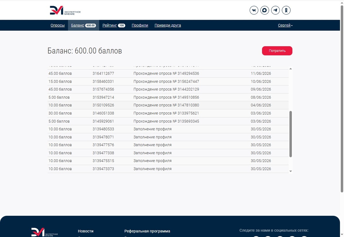This screenshot has height=237, width=344.
Task: Click the table's vertical scrollbar thumb
Action: pos(290,134)
